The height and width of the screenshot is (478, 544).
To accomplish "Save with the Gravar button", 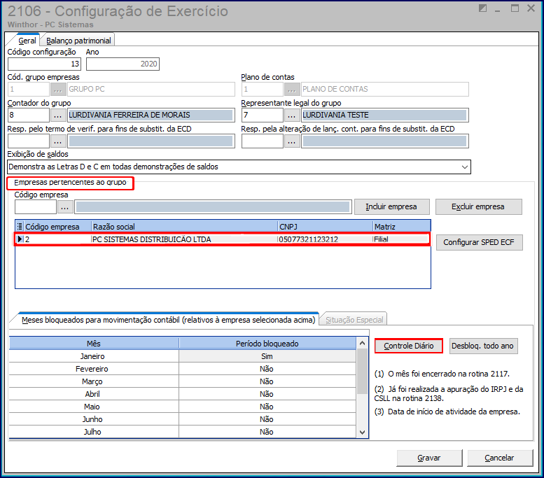I will click(429, 458).
